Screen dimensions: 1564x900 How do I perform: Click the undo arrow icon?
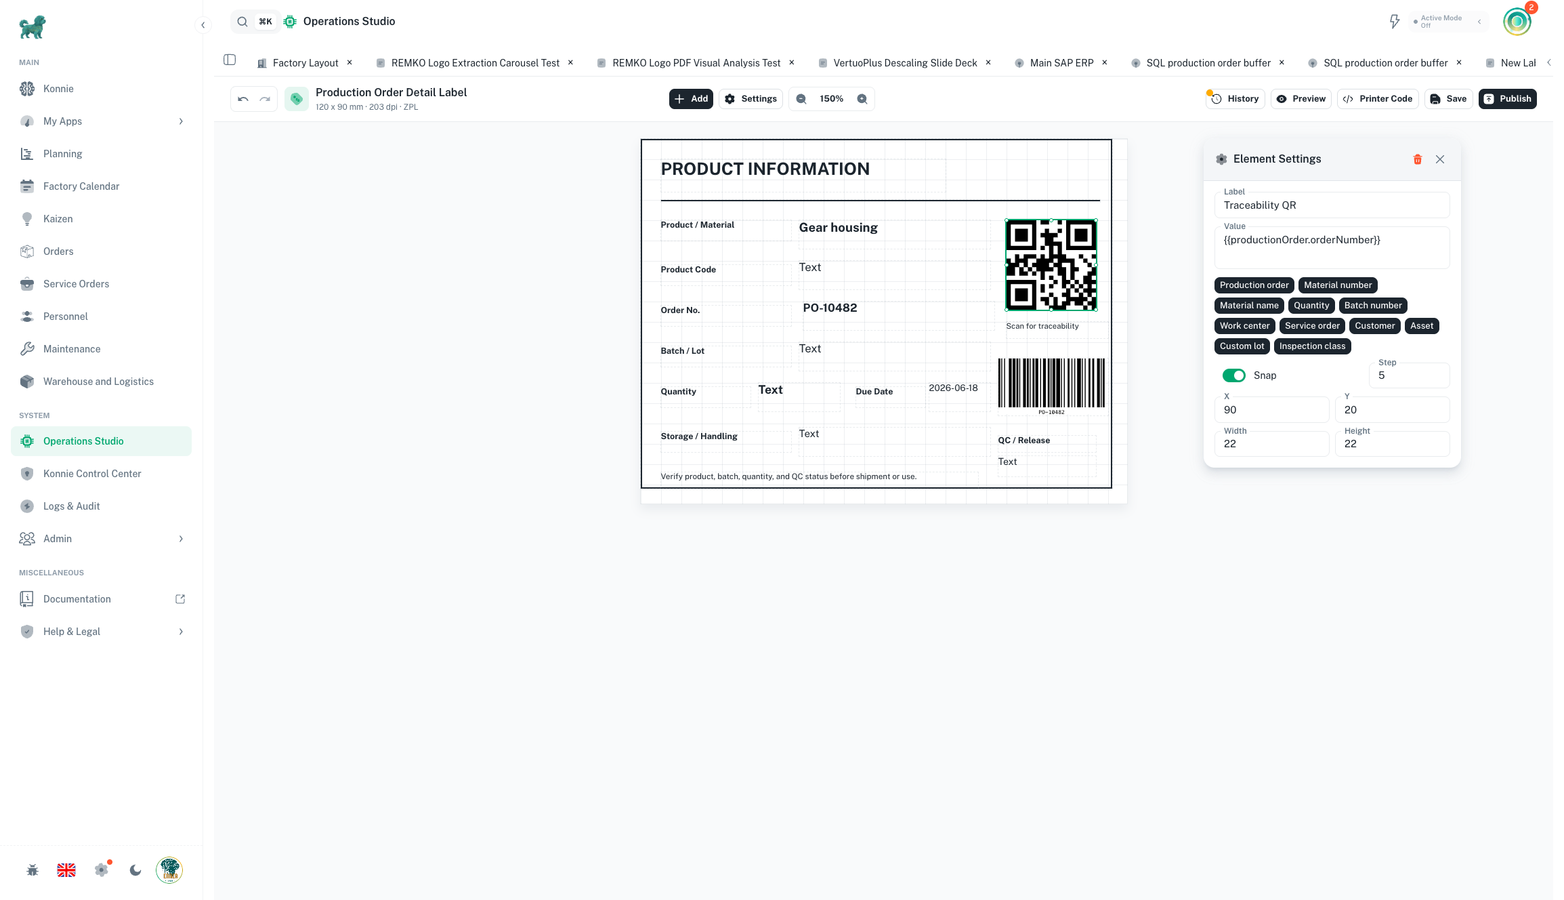tap(243, 99)
